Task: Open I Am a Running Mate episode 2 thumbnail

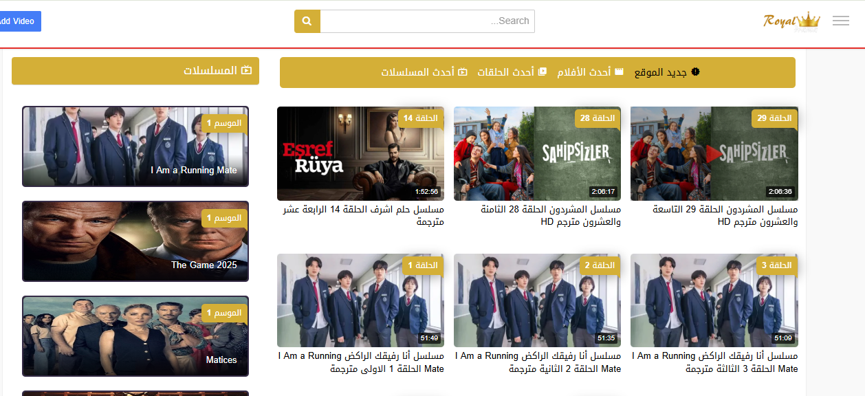Action: coord(537,300)
